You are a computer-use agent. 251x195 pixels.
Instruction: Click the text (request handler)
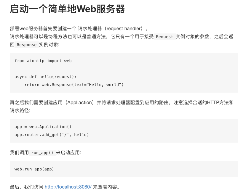coord(124,29)
